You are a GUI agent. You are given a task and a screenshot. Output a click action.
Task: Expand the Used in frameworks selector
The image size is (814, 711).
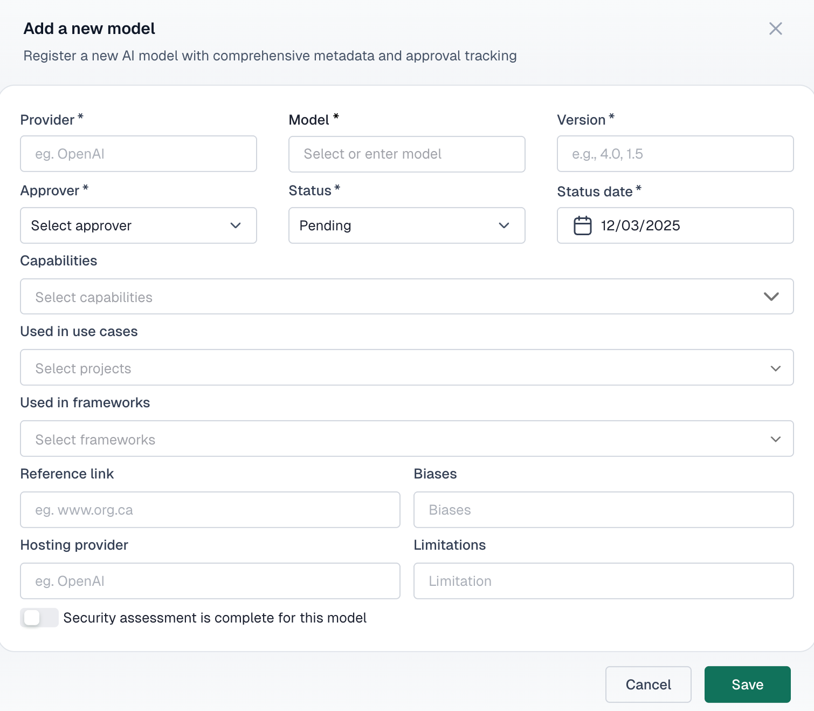(406, 439)
